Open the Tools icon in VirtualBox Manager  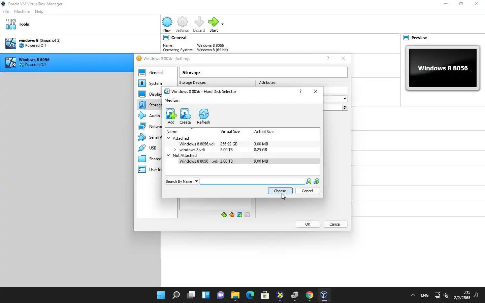(11, 24)
